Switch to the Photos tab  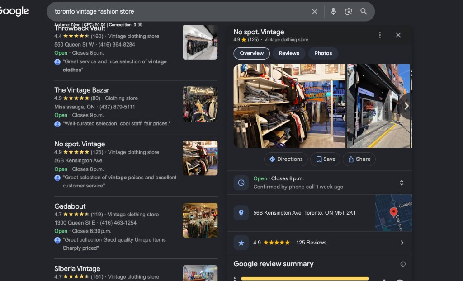(323, 53)
